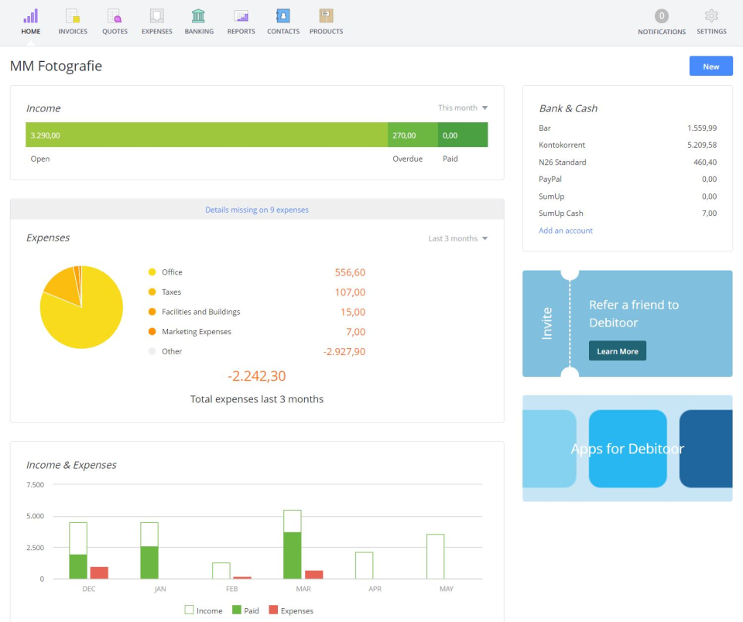
Task: Open the Banking section icon
Action: coord(199,16)
